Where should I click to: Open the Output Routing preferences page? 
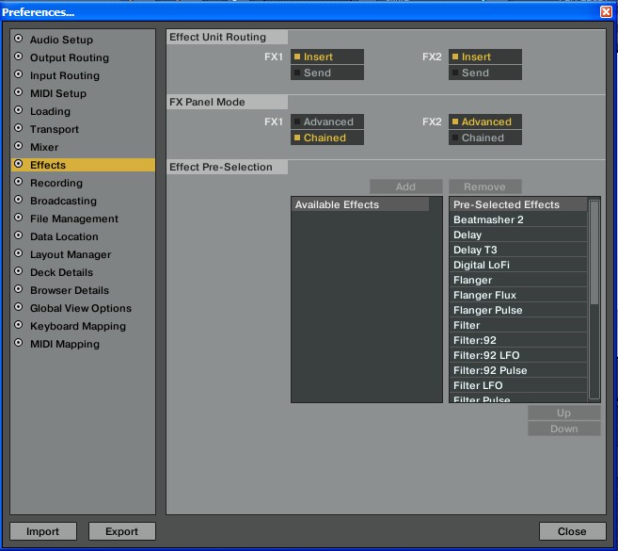point(70,57)
